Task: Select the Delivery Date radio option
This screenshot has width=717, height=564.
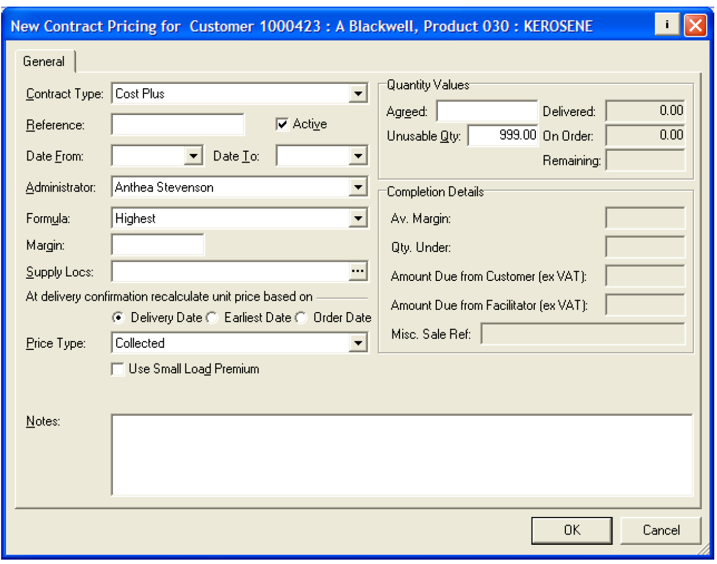Action: [x=118, y=318]
